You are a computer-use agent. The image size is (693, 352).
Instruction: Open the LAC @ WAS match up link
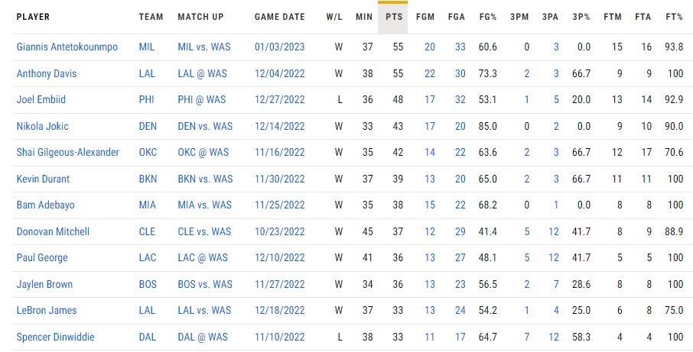203,257
